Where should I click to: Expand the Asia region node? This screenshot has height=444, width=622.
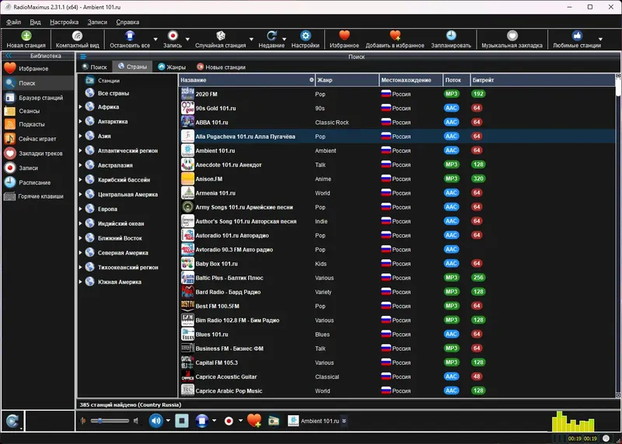click(x=81, y=137)
